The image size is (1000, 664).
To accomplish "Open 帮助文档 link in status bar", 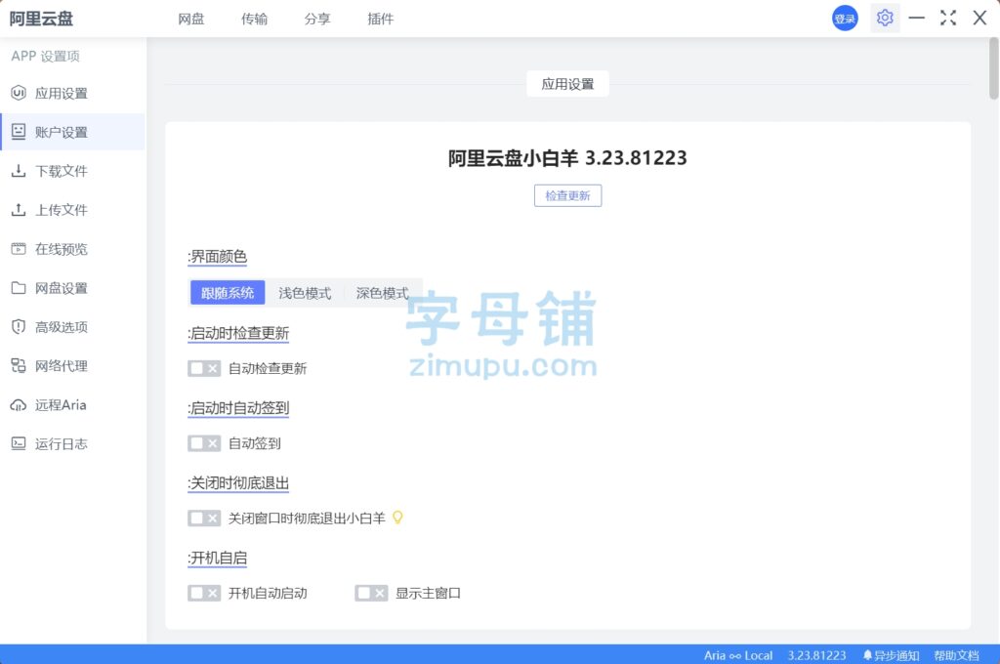I will tap(956, 655).
